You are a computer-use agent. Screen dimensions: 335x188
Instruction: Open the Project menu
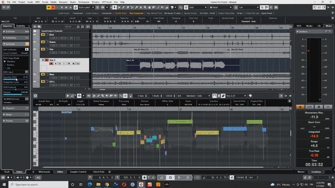coord(21,2)
